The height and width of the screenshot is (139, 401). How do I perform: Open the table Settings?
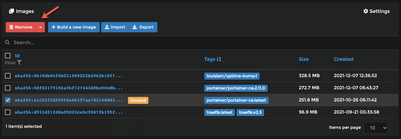376,11
